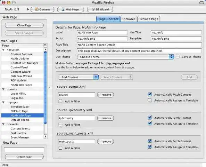
Task: Open the Choose Theme dropdown
Action: pos(126,57)
